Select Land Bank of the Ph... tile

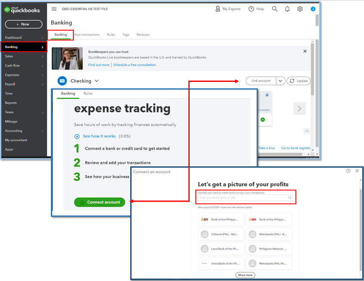coord(221,249)
